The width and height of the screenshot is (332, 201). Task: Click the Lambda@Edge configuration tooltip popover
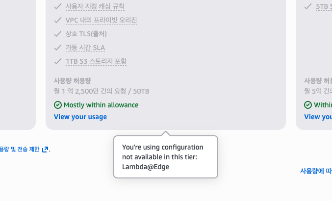[165, 157]
